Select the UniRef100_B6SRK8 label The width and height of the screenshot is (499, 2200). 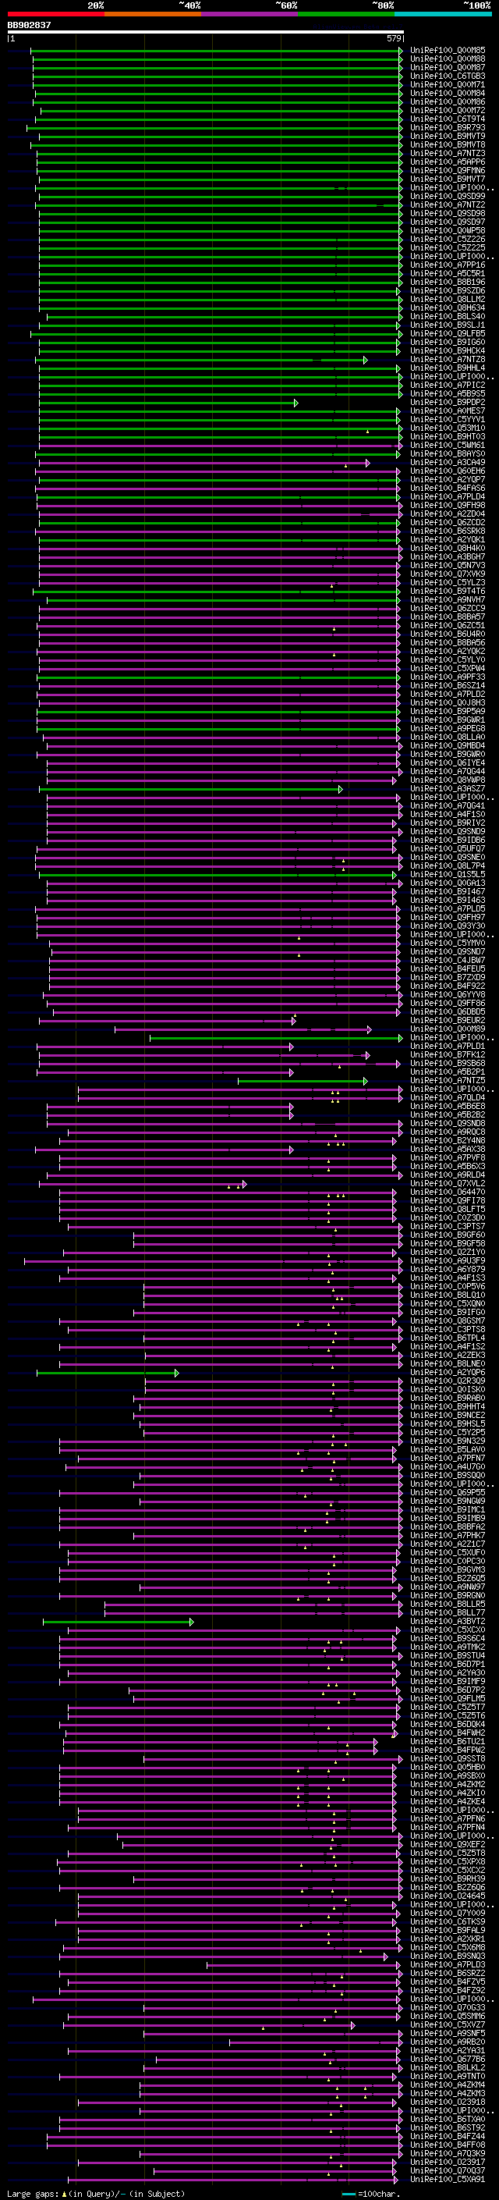pyautogui.click(x=448, y=531)
